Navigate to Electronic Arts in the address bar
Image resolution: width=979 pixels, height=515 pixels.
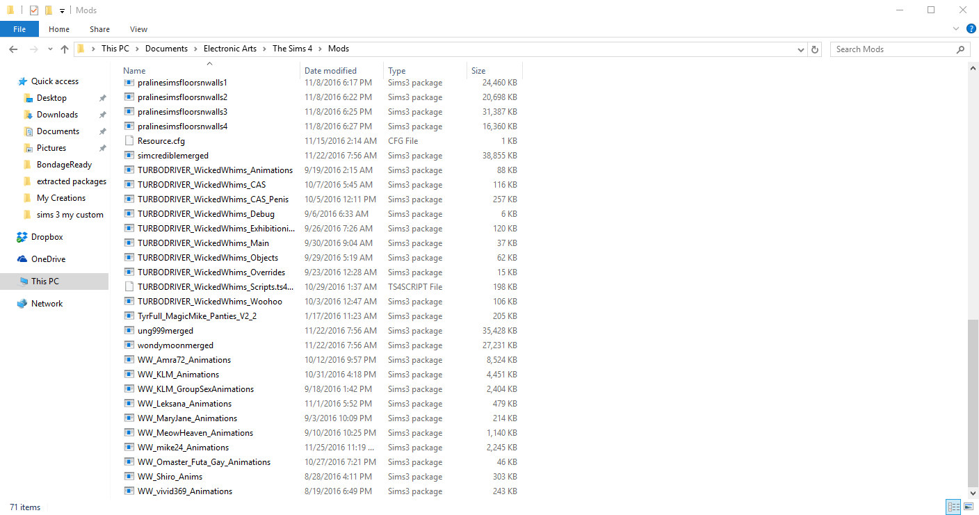coord(230,49)
